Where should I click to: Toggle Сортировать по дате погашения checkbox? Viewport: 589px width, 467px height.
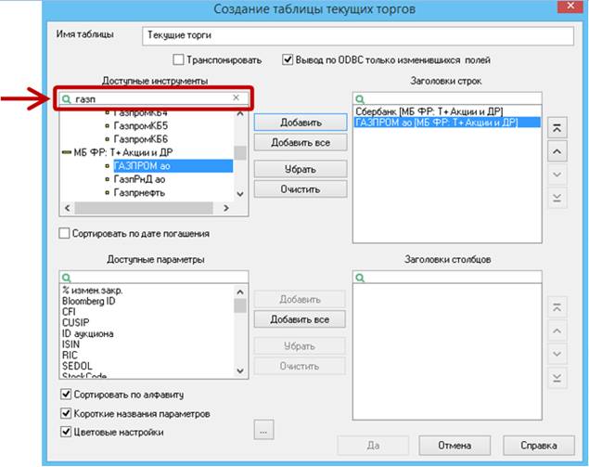click(65, 233)
